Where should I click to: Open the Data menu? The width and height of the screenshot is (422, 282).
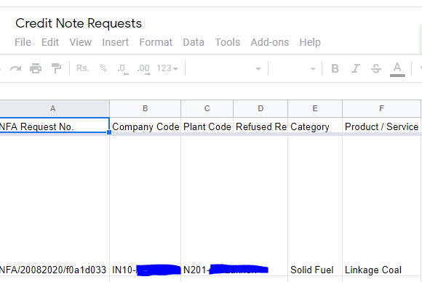coord(194,42)
